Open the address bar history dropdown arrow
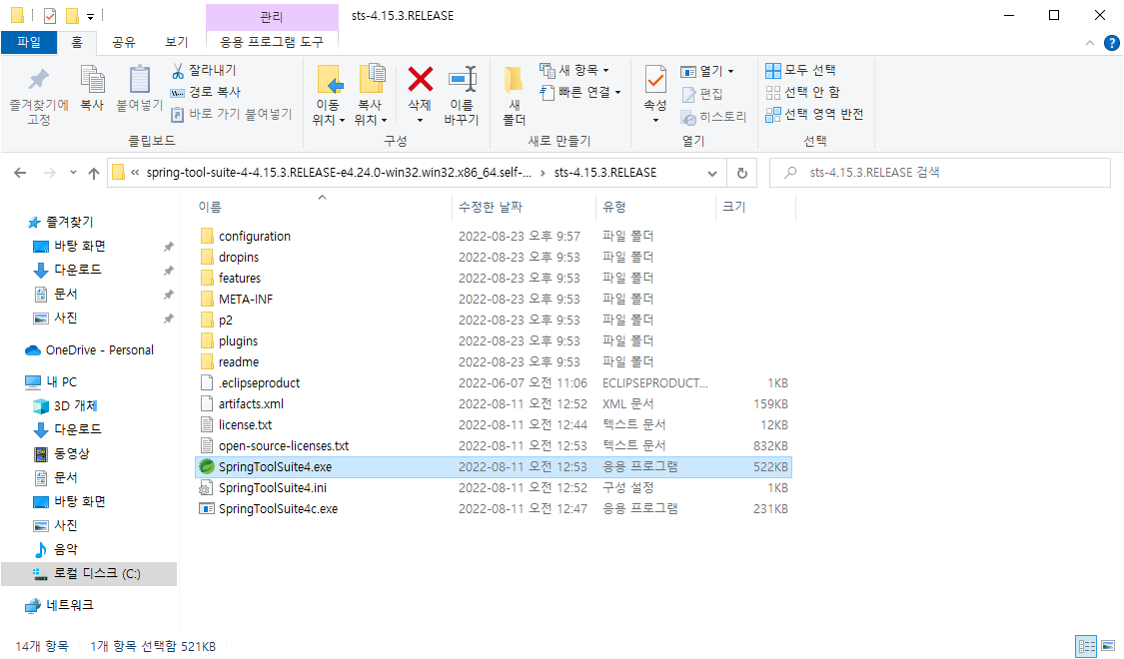Viewport: 1124px width, 659px height. 712,173
